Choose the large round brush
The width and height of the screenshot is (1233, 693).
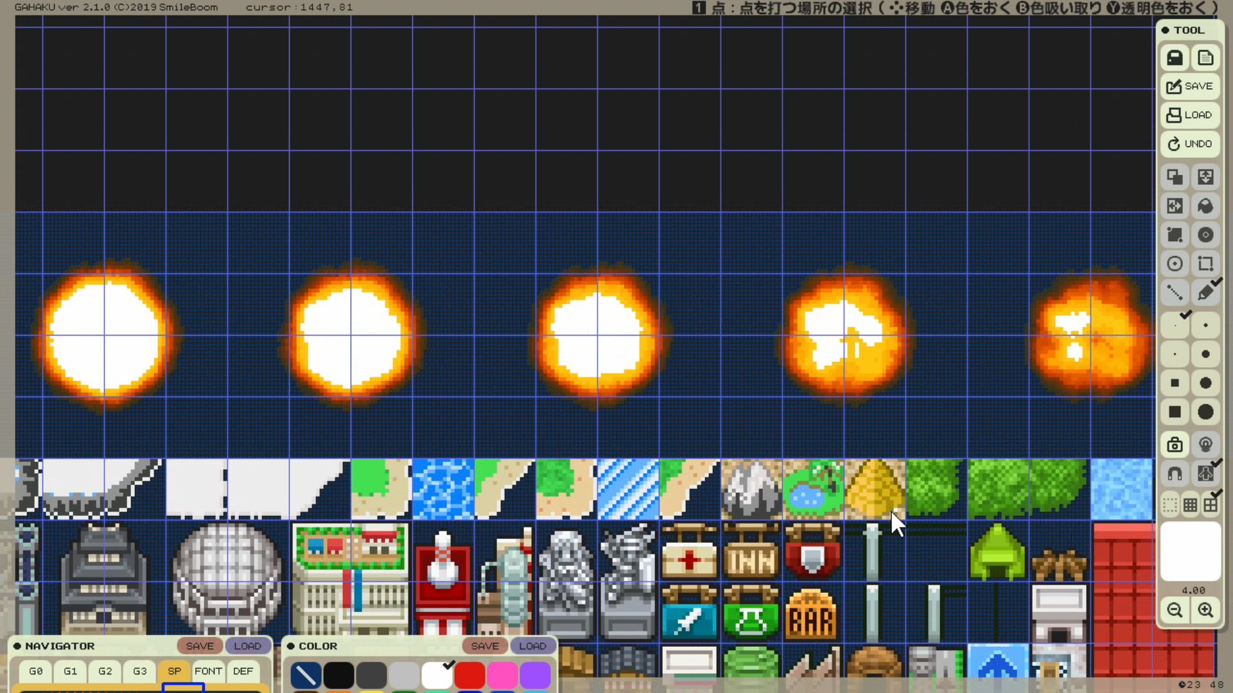point(1205,383)
